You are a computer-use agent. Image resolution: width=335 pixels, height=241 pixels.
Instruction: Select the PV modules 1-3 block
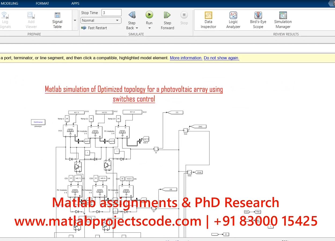point(75,191)
